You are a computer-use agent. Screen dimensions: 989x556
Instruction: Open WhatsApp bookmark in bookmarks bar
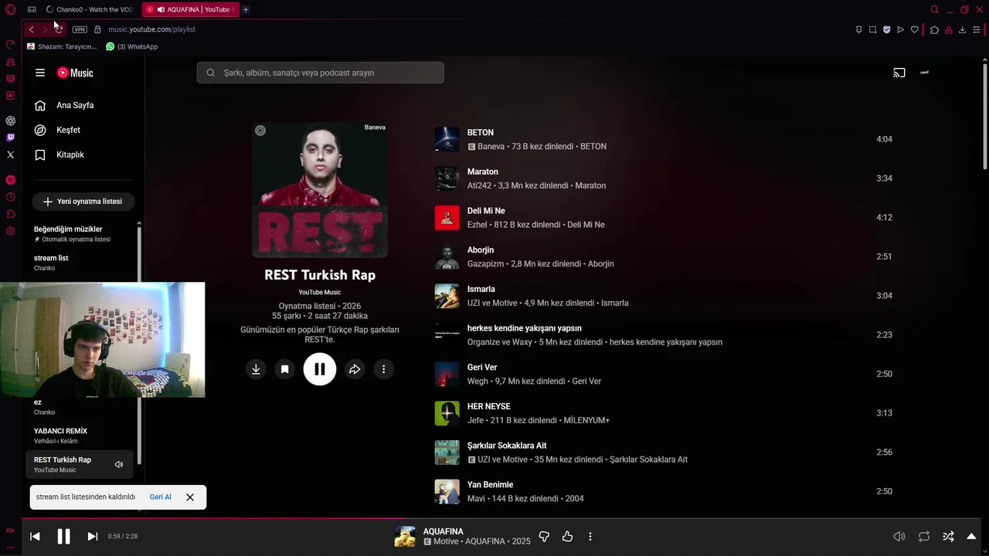[x=131, y=46]
